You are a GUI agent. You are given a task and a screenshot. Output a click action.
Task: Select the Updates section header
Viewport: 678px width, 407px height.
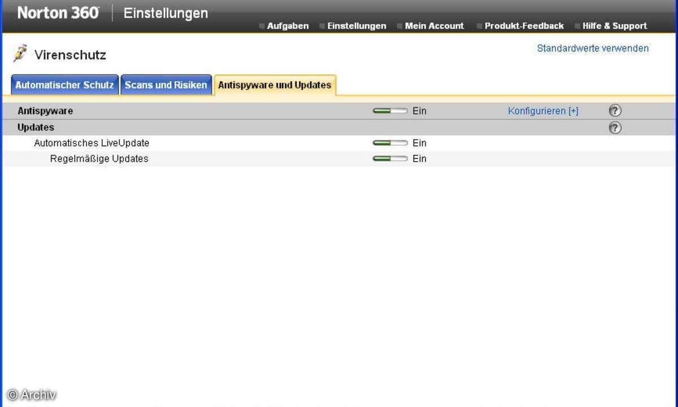click(36, 128)
